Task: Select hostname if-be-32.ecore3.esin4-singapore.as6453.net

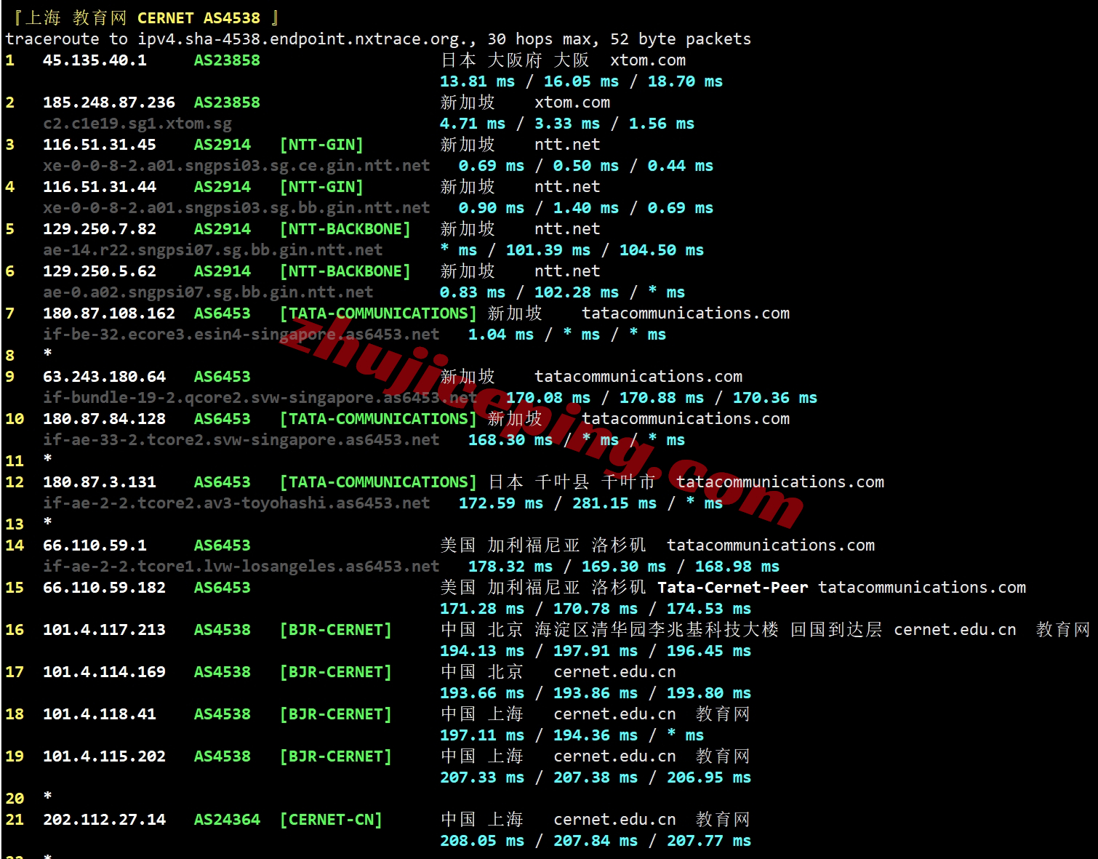Action: pyautogui.click(x=241, y=334)
